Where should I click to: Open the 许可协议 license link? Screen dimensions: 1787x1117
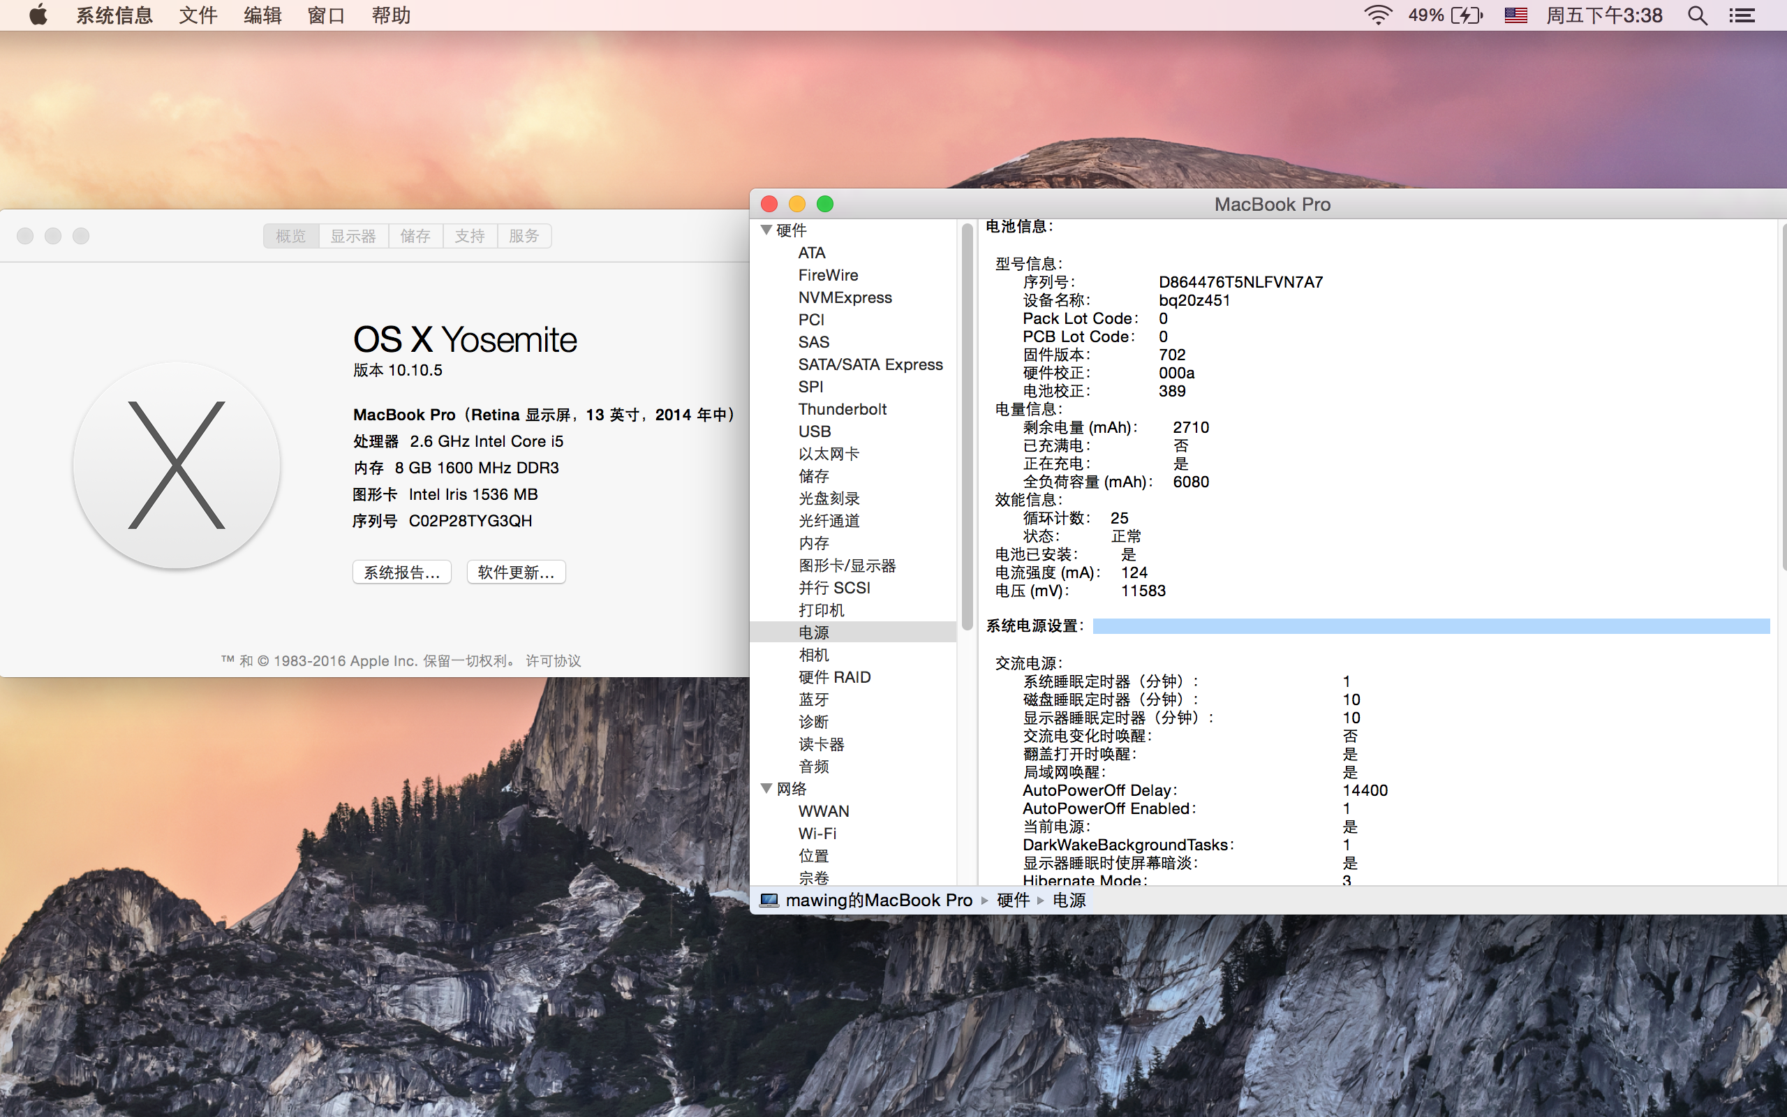tap(553, 660)
